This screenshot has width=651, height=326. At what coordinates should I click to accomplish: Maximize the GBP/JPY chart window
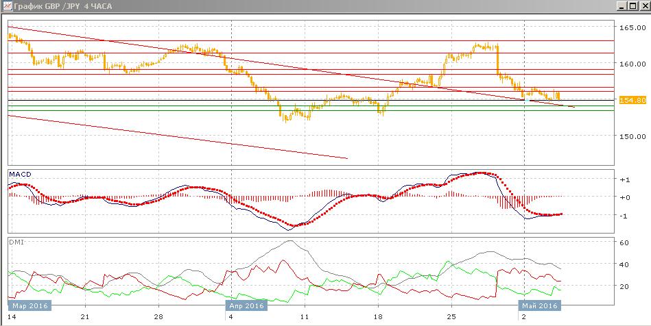pyautogui.click(x=632, y=5)
